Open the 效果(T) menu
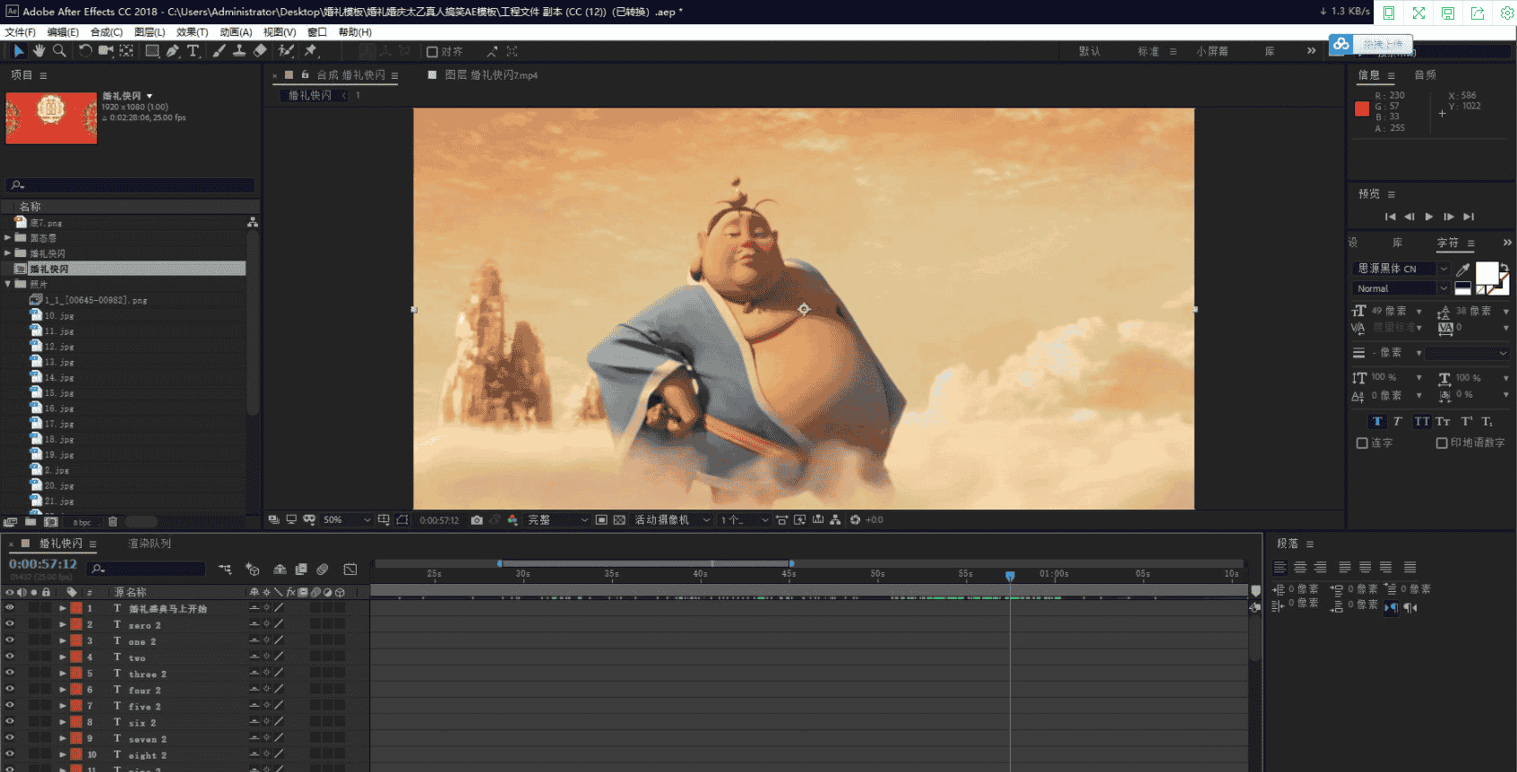 pyautogui.click(x=192, y=32)
